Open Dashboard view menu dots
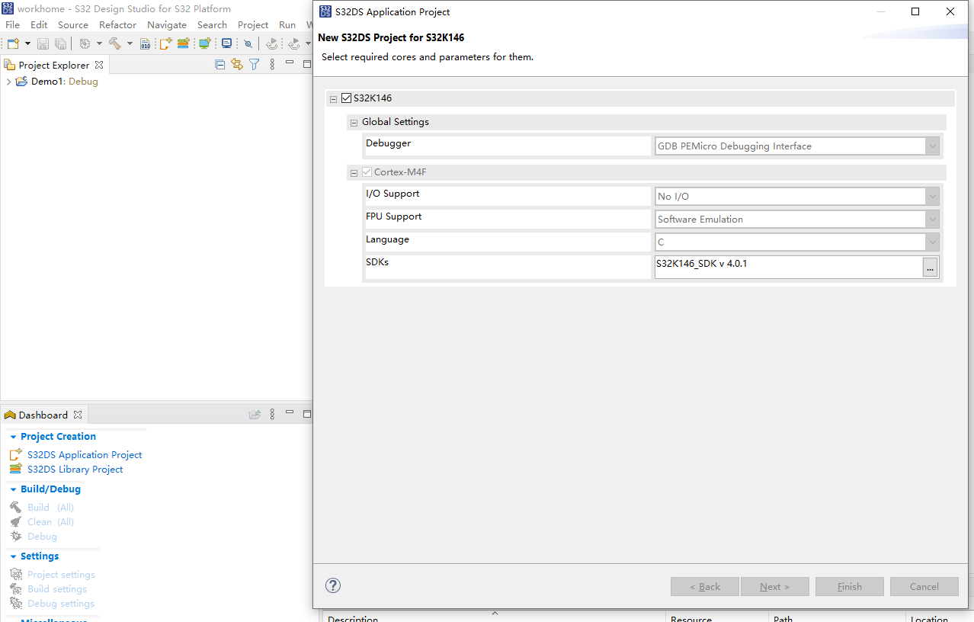 coord(273,415)
